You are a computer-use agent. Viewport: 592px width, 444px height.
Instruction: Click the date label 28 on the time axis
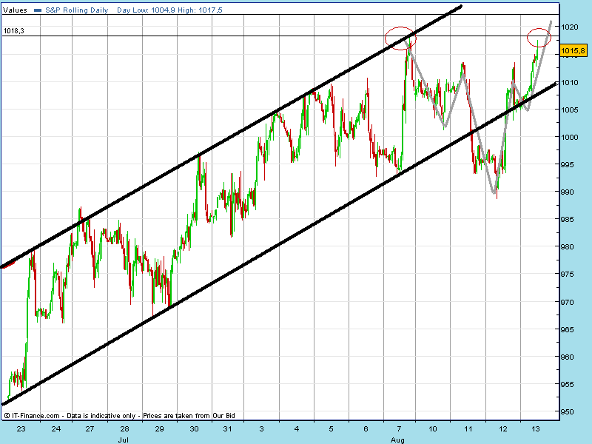coord(124,429)
